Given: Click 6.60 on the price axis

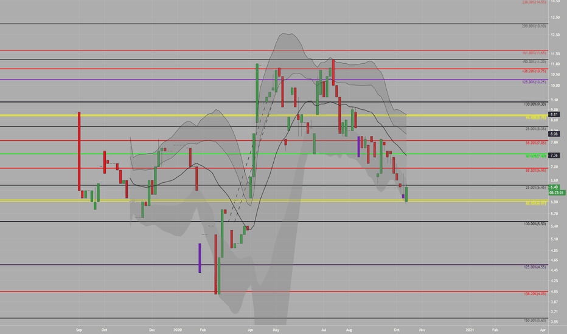Looking at the screenshot, I should point(554,180).
